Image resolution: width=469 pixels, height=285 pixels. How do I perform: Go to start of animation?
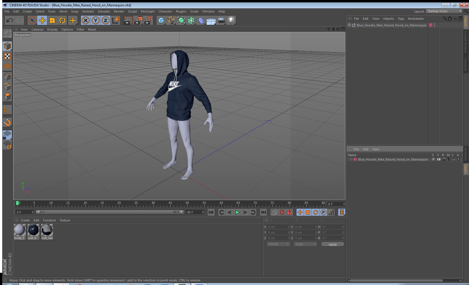tap(211, 212)
